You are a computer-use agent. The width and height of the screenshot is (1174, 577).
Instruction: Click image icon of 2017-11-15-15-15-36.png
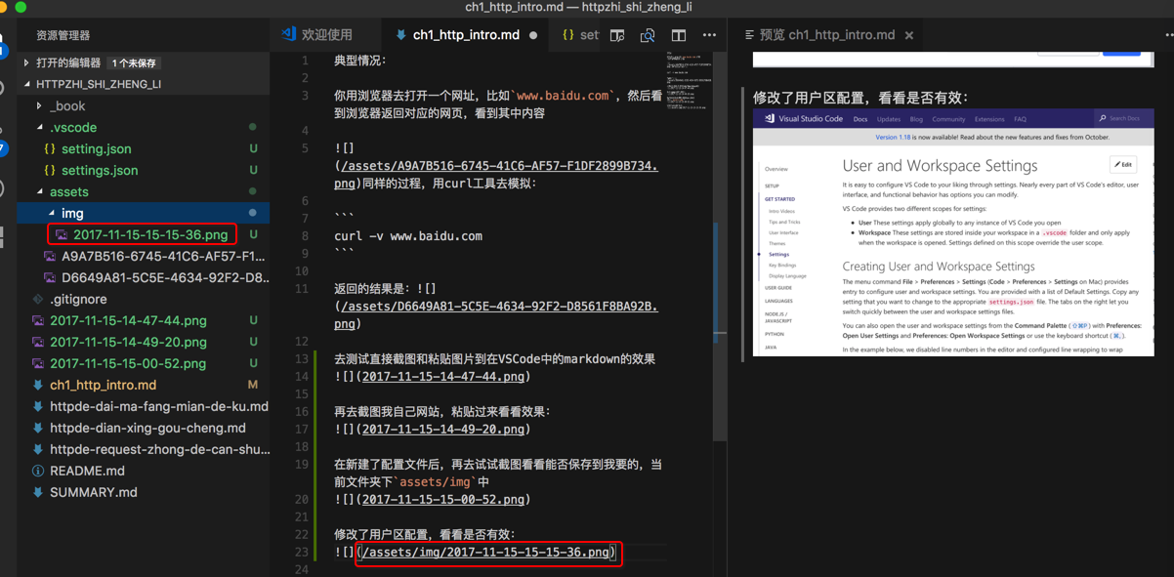[62, 234]
